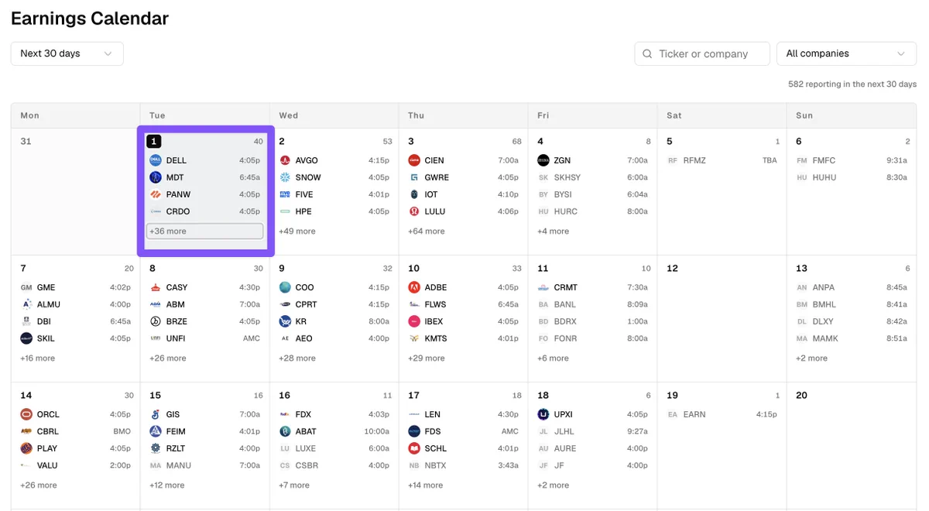Click the IOT logo icon
929x511 pixels.
(414, 194)
